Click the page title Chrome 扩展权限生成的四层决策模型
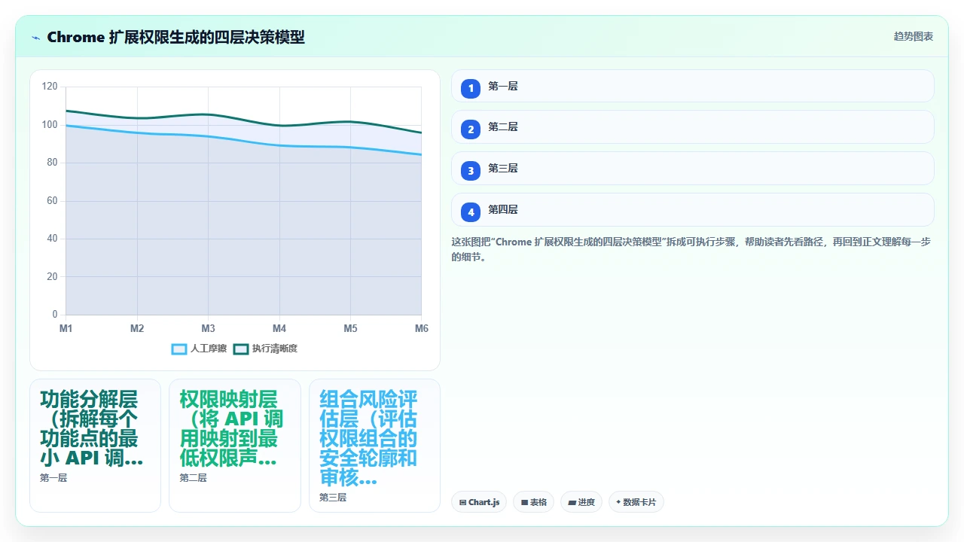The width and height of the screenshot is (964, 542). click(175, 37)
